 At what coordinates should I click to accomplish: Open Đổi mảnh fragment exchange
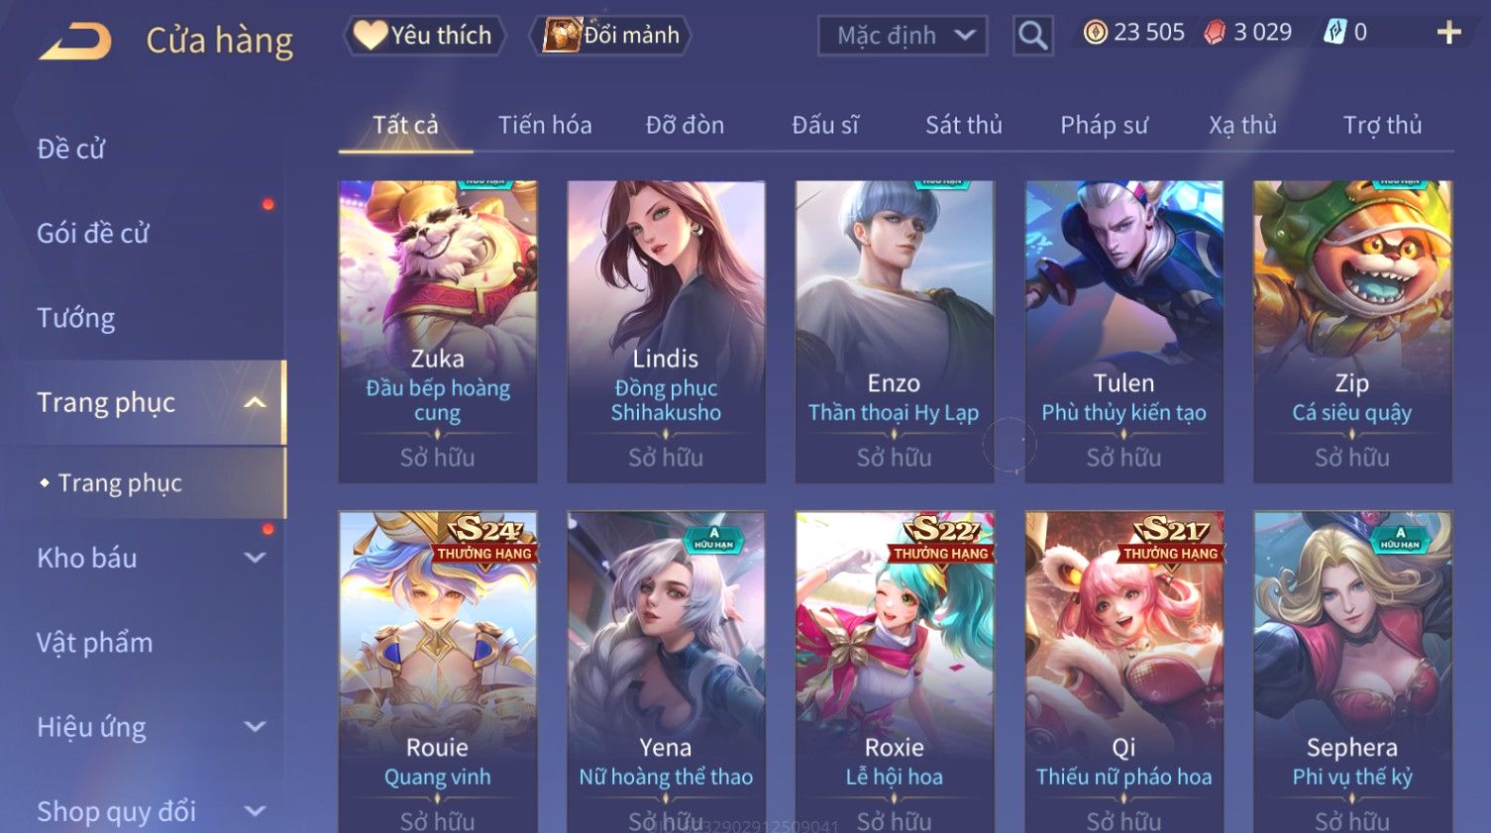coord(609,36)
